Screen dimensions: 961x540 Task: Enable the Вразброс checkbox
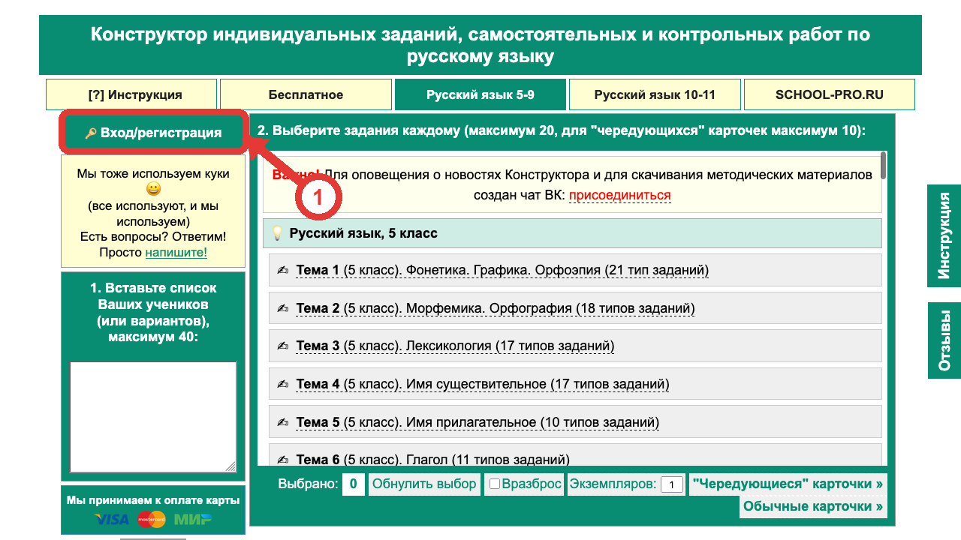(495, 484)
